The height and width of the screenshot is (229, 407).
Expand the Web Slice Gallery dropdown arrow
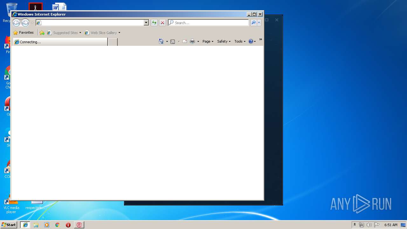click(119, 32)
